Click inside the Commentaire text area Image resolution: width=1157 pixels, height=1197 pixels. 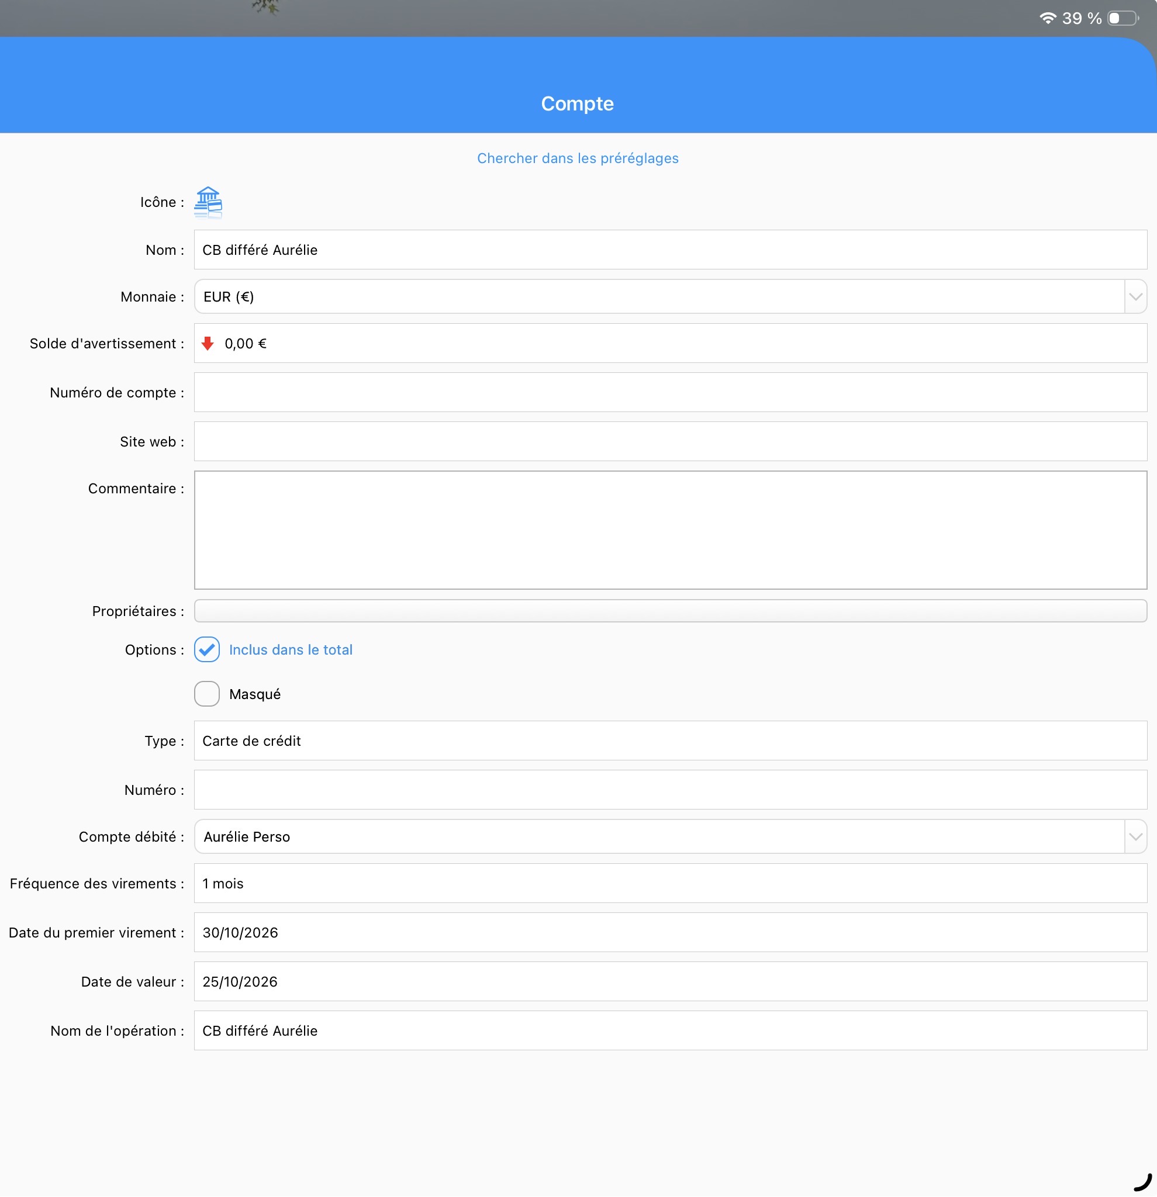(x=670, y=530)
